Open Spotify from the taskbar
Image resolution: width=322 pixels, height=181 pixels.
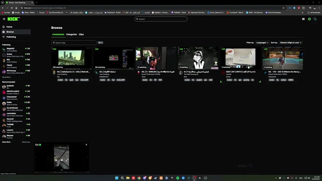click(178, 178)
